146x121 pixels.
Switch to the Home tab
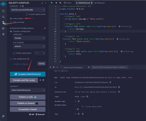(67, 3)
